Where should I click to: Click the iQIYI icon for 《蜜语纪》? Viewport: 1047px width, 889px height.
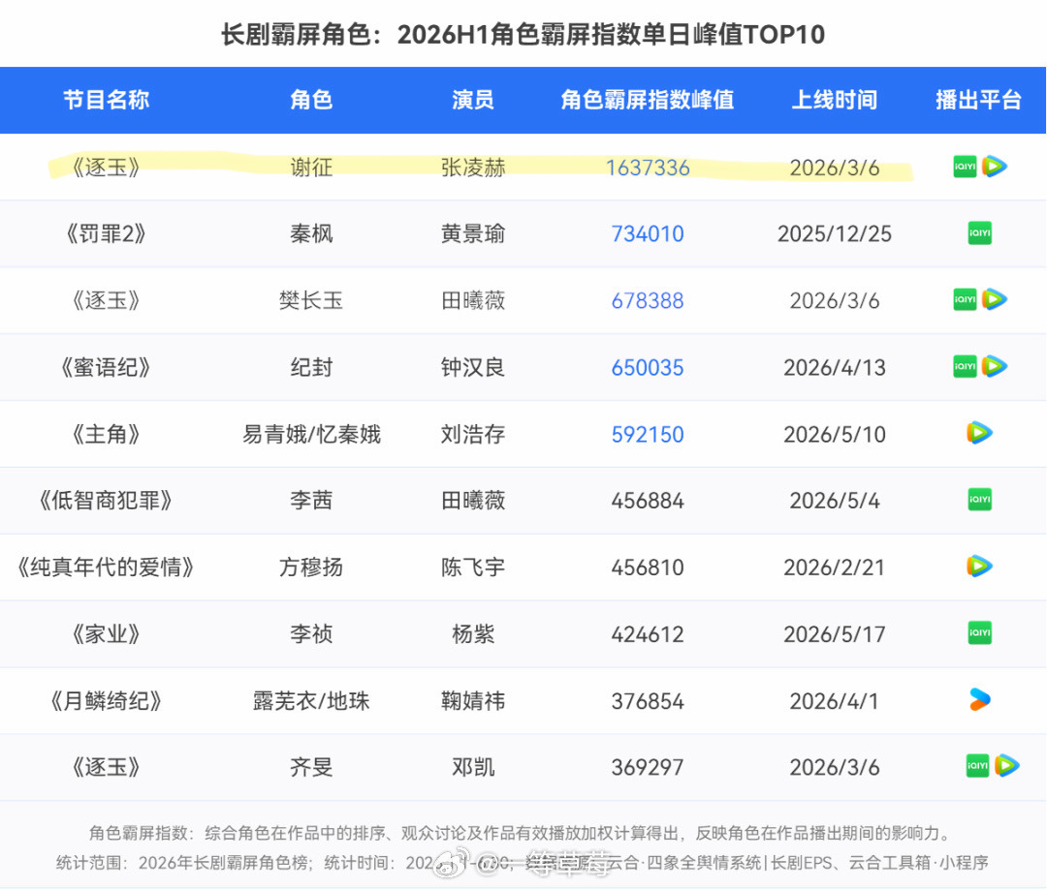coord(965,366)
